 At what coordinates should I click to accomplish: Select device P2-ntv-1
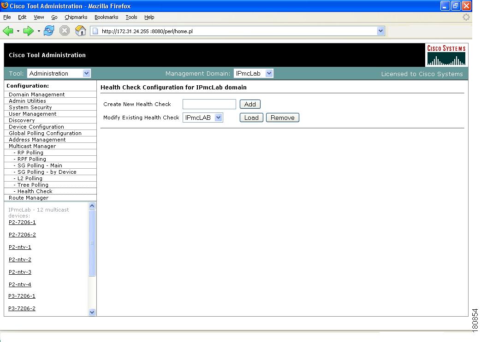20,247
